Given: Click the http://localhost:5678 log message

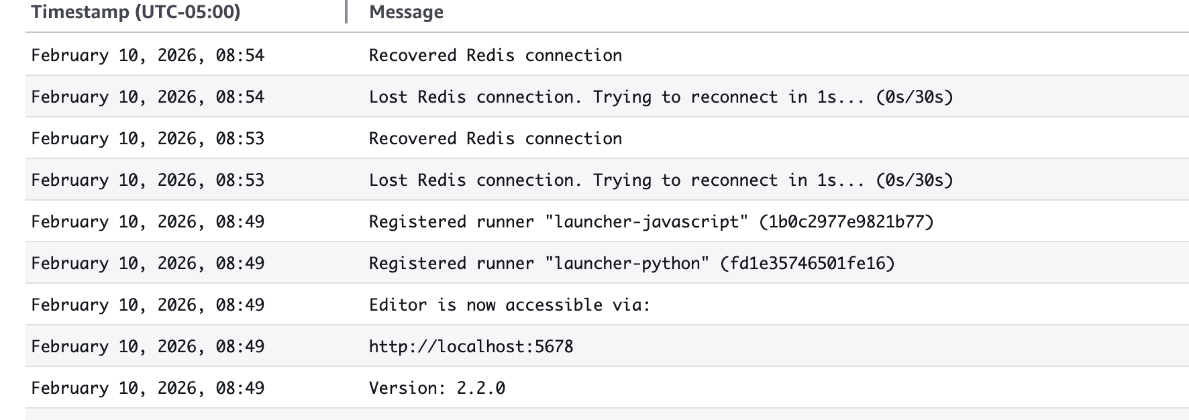Looking at the screenshot, I should (x=471, y=347).
